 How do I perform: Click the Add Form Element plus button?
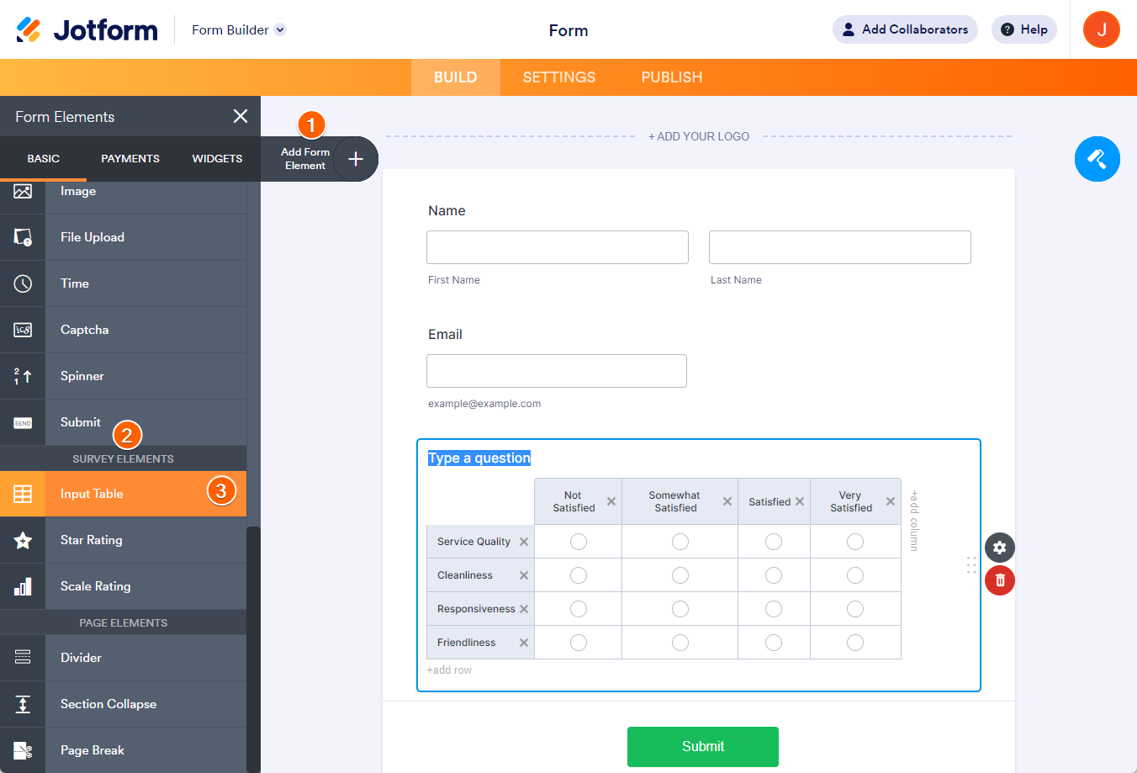(356, 159)
